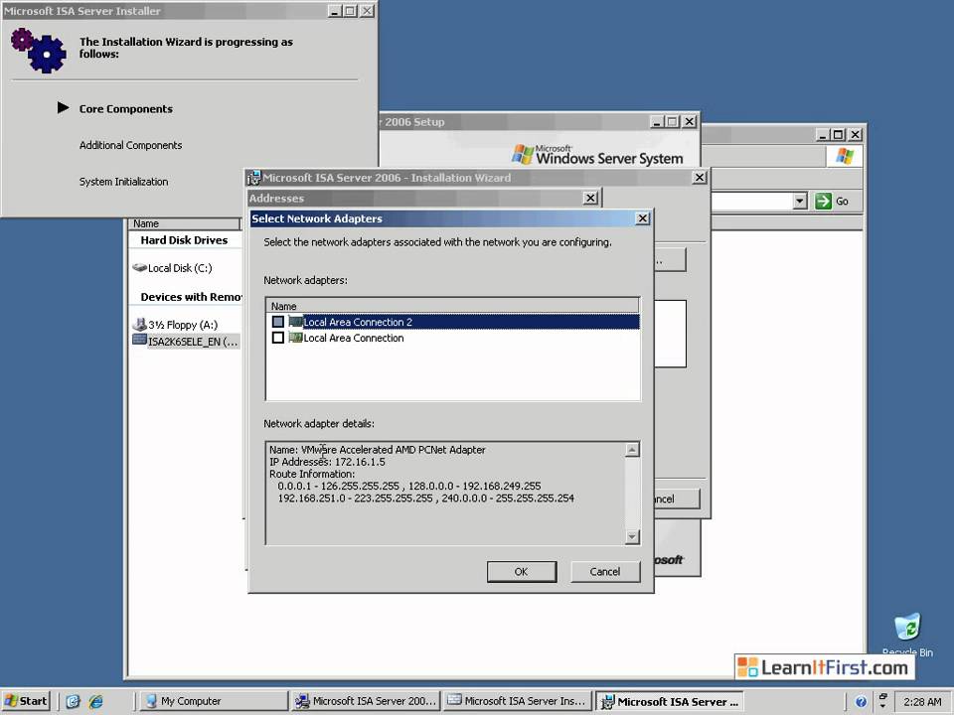
Task: Click the 2:28 AM system clock
Action: point(922,702)
